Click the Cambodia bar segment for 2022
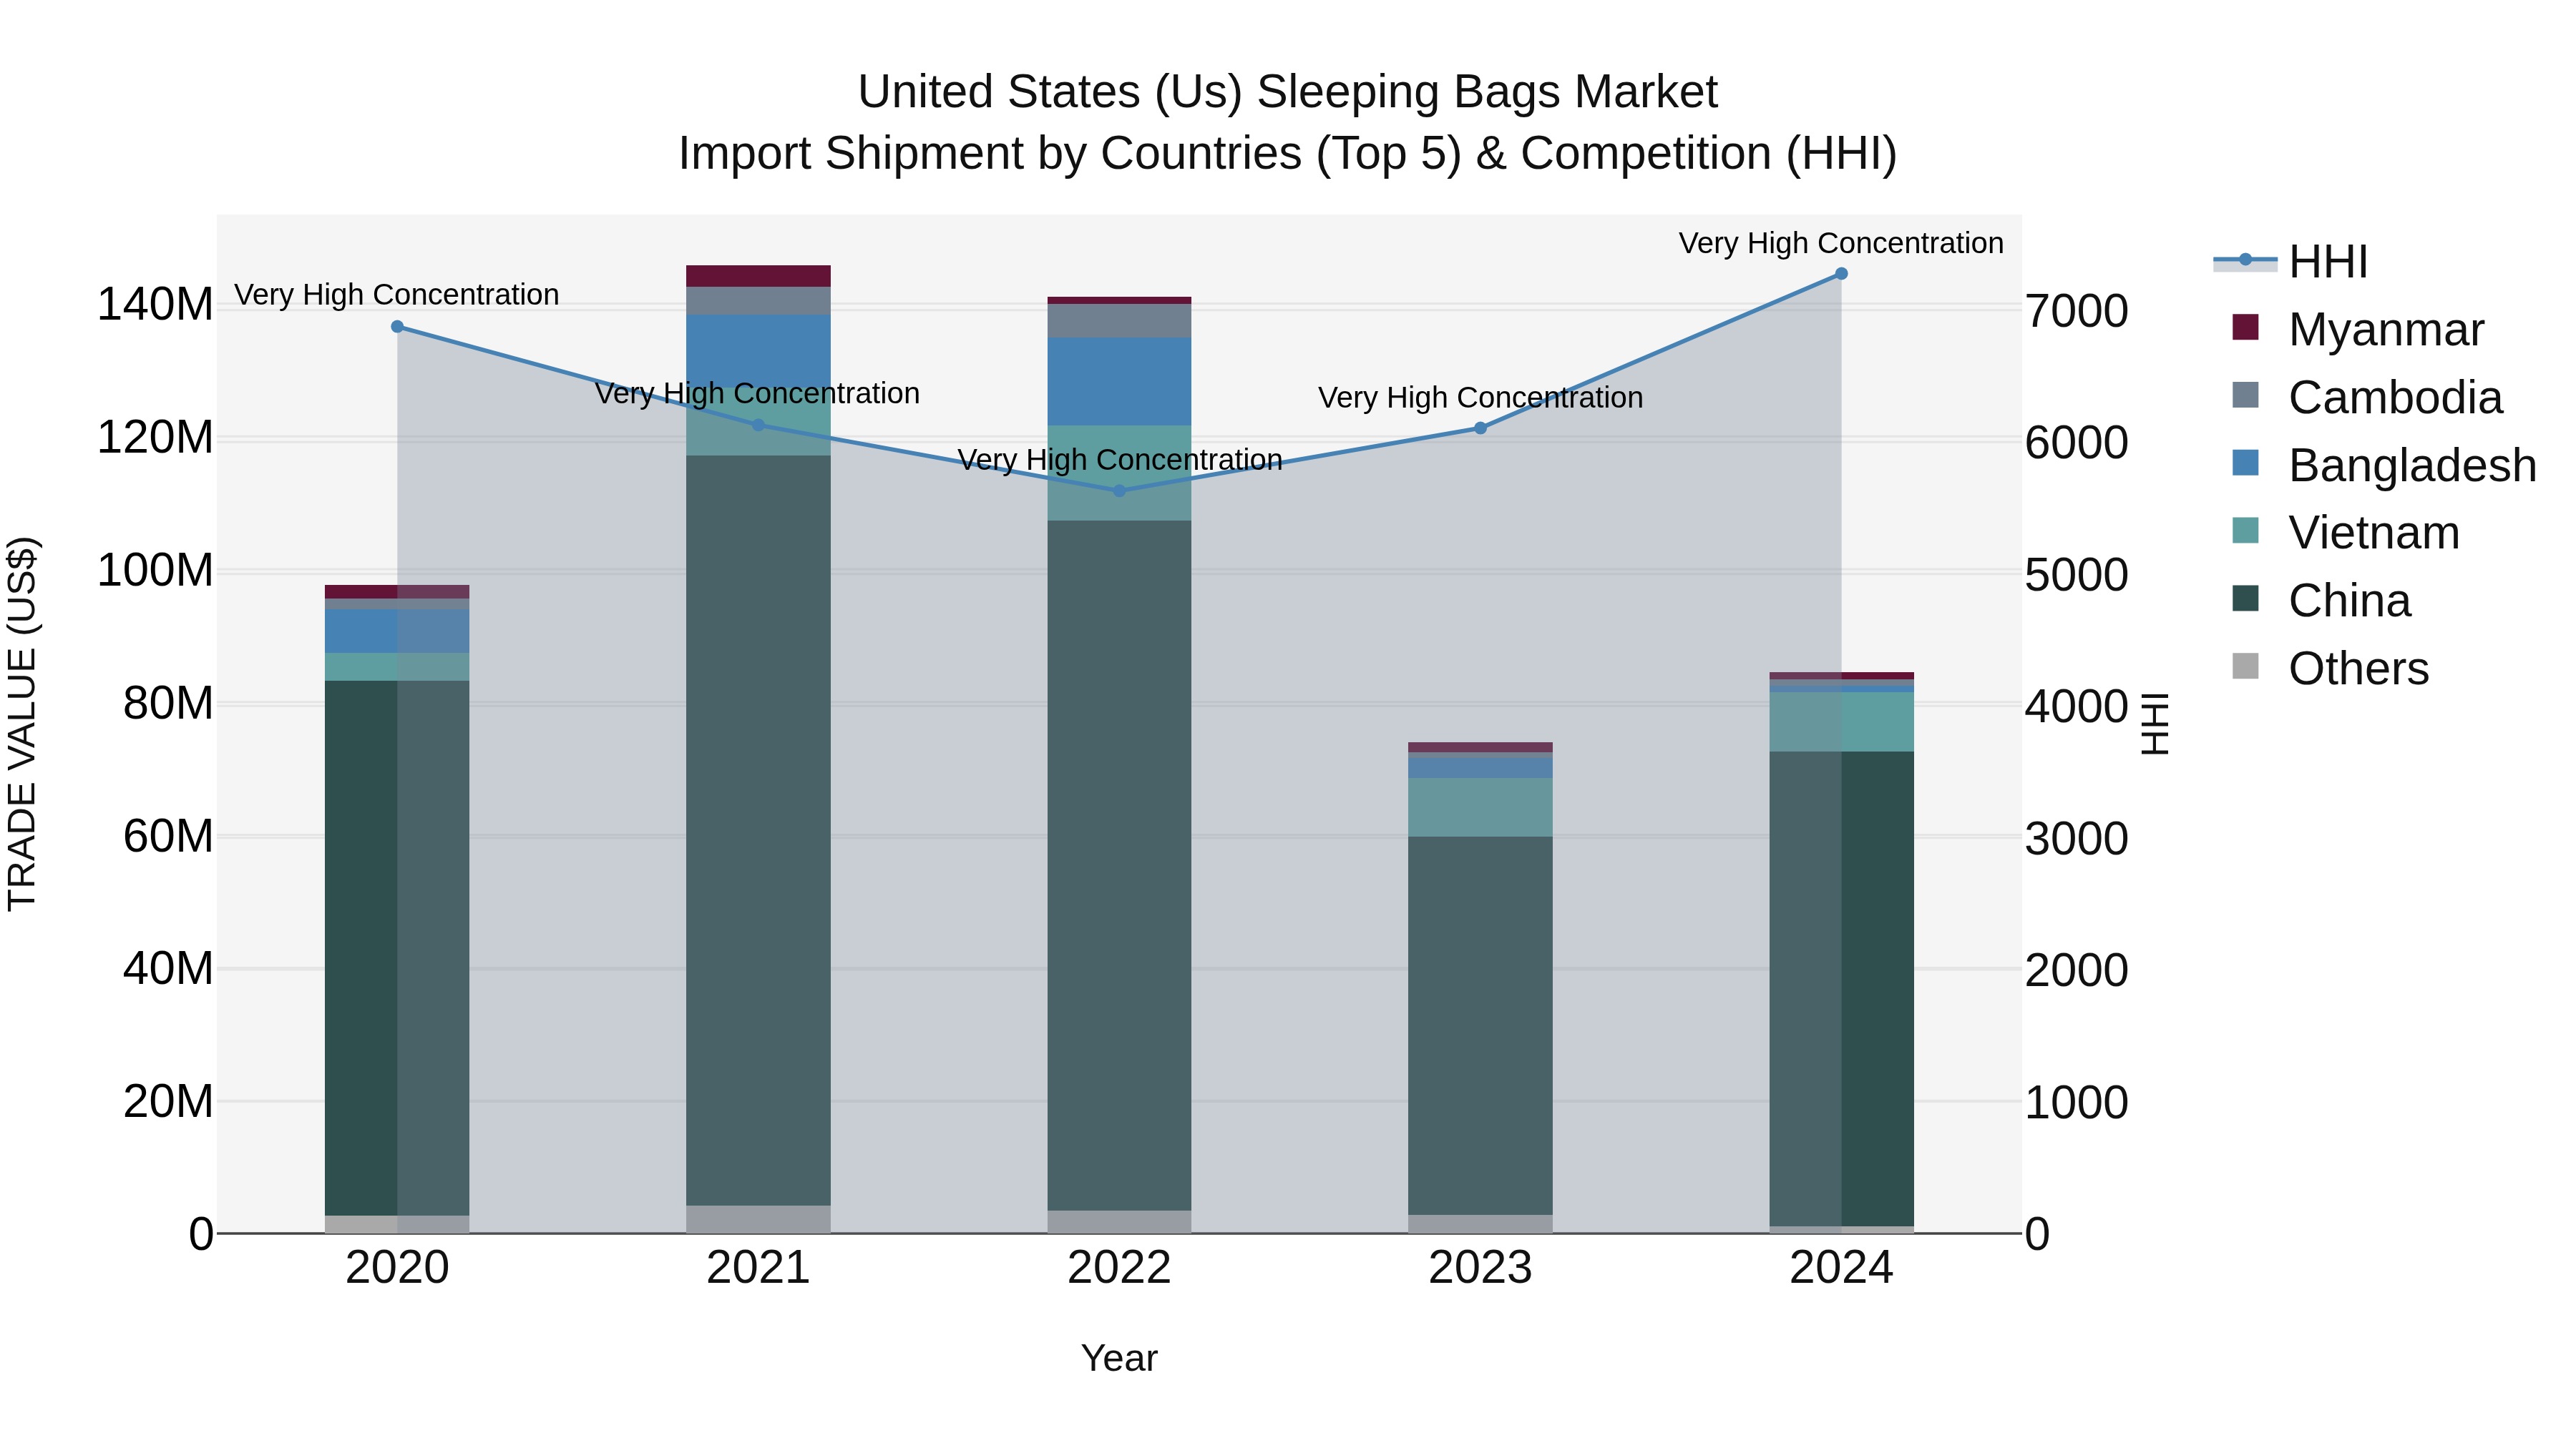Screen dimensions: 2576x1448 1119,321
